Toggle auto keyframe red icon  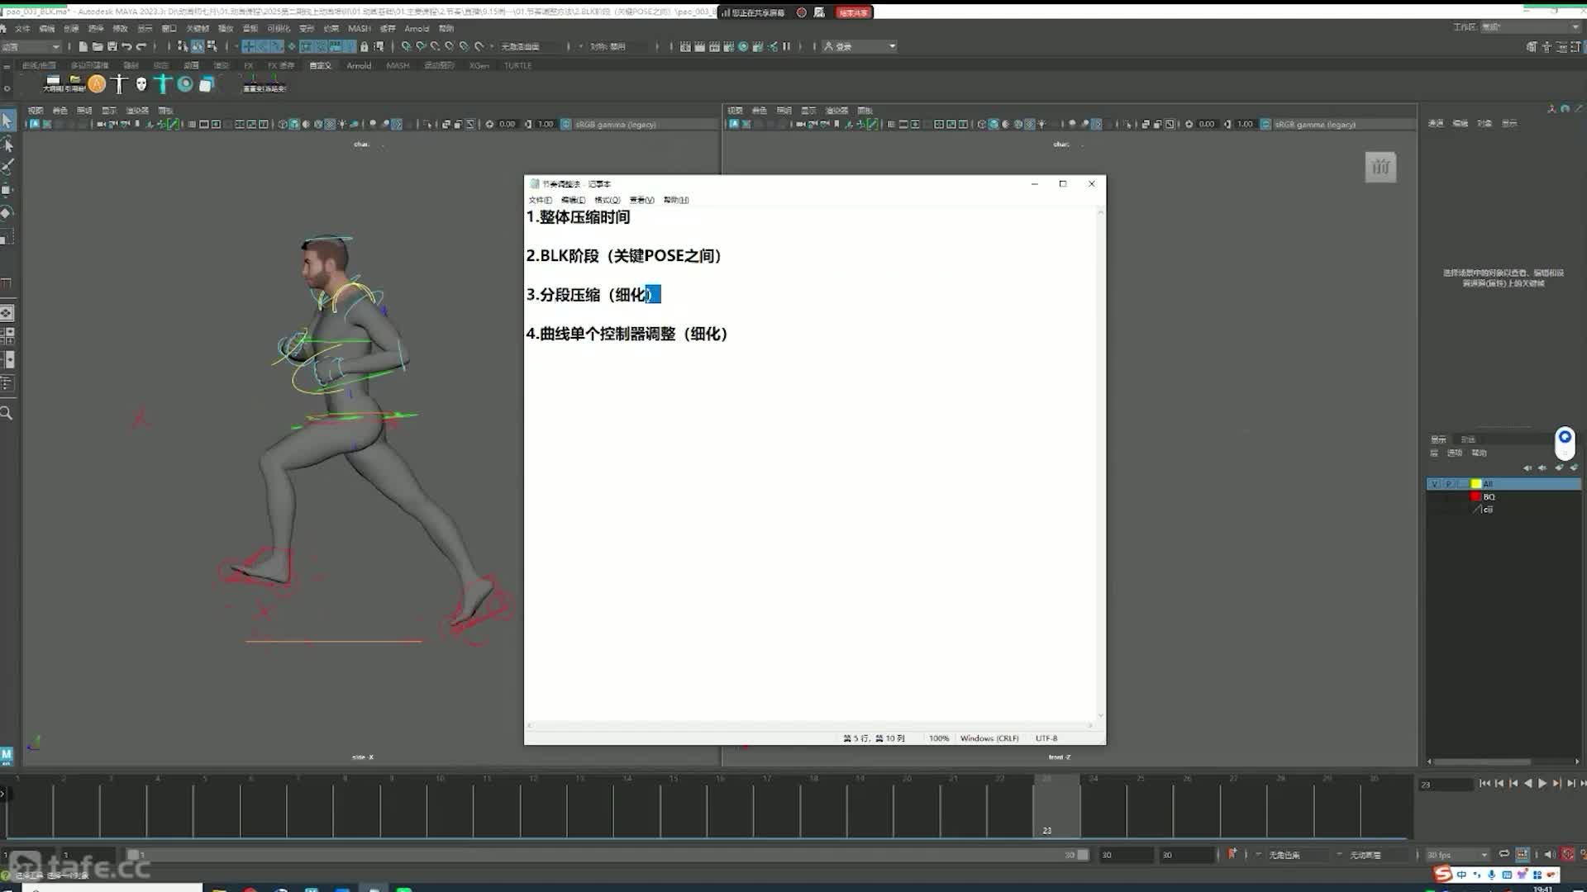pos(1568,854)
